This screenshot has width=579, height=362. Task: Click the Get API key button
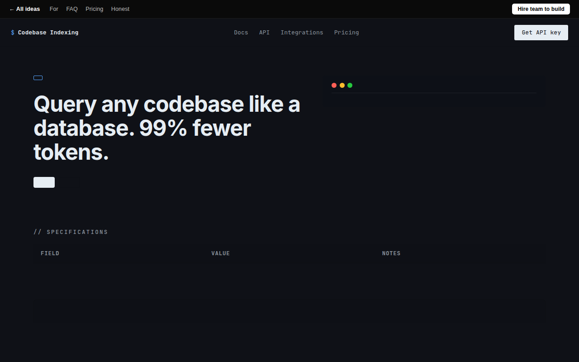(541, 33)
